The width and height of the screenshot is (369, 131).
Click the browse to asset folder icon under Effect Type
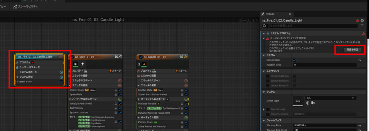click(313, 103)
